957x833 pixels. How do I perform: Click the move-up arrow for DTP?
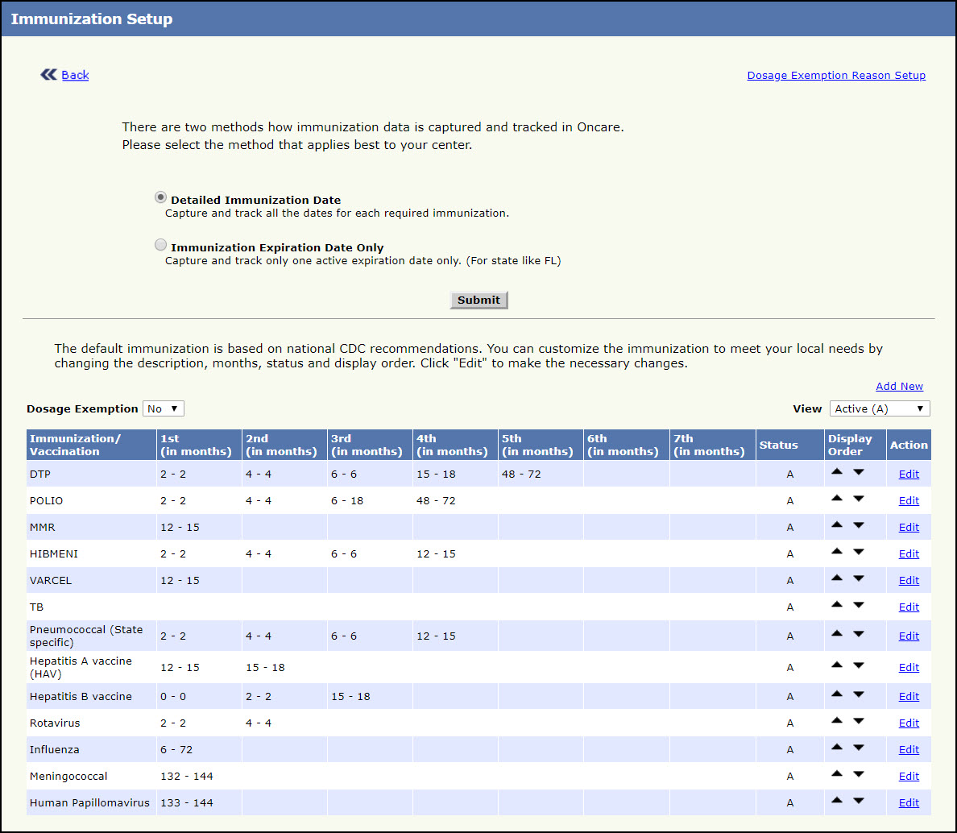click(x=837, y=472)
